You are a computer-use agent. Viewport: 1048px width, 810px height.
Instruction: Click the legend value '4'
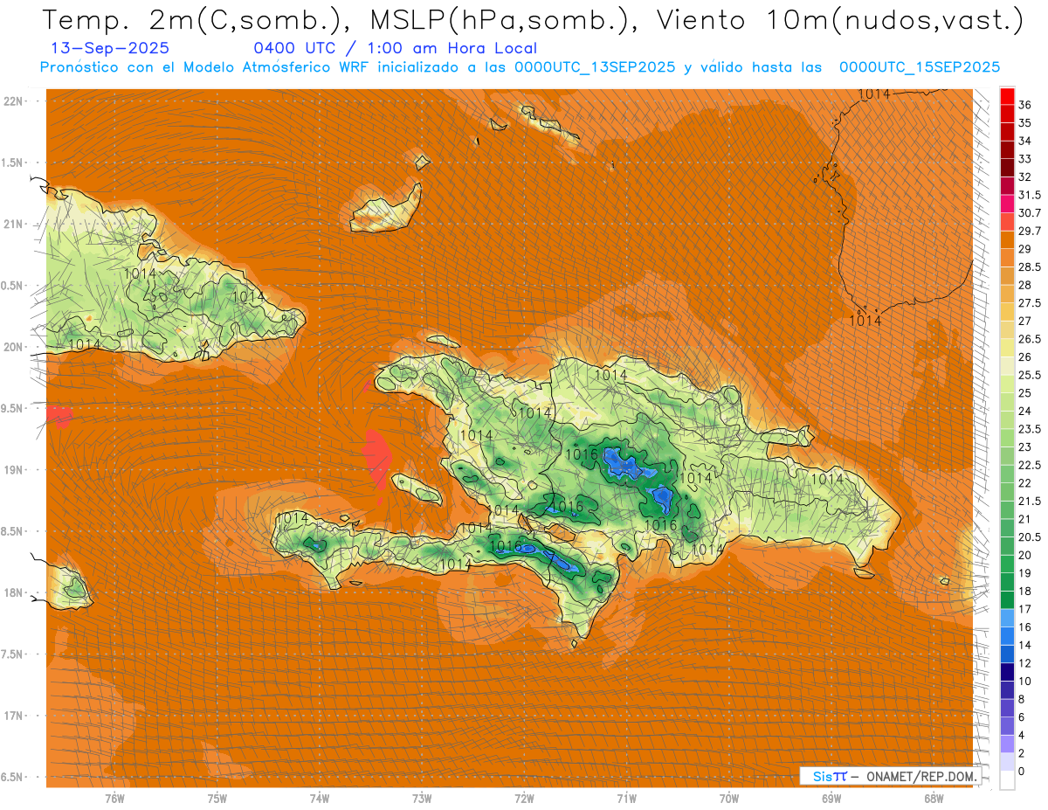point(1022,735)
